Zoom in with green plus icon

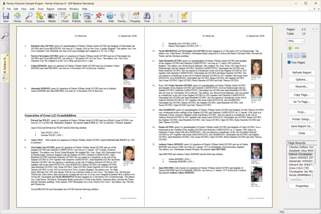pyautogui.click(x=290, y=48)
